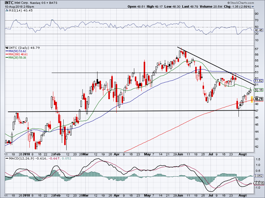Image resolution: width=265 pixels, height=198 pixels.
Task: Click the 90 level on RSI axis
Action: coord(256,14)
